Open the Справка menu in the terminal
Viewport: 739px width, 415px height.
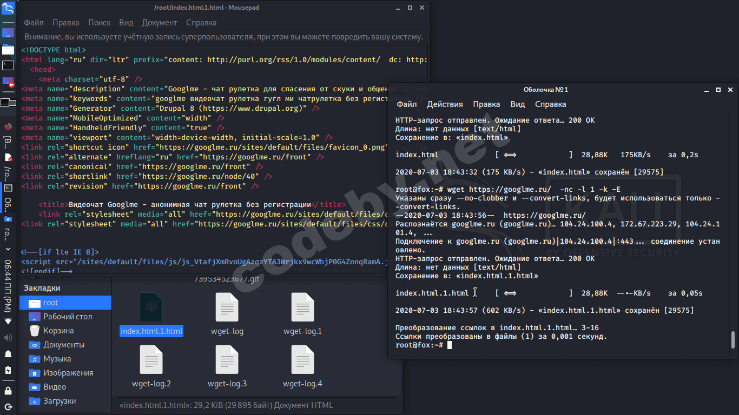pyautogui.click(x=551, y=104)
